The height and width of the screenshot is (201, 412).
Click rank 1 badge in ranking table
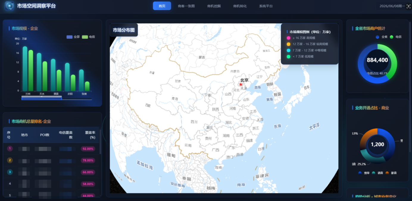[x=10, y=149]
